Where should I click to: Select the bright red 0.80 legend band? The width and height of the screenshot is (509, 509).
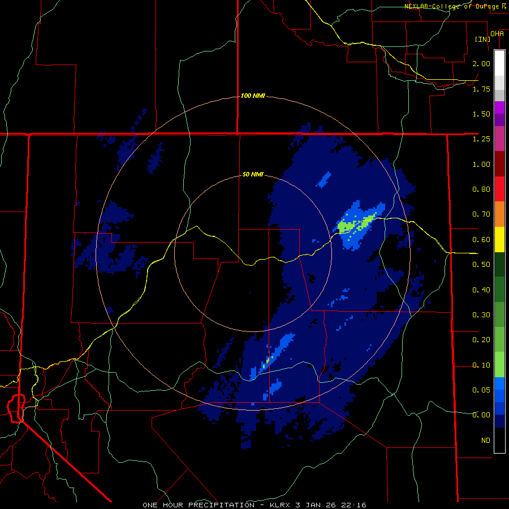click(499, 189)
